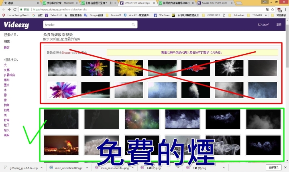The height and width of the screenshot is (172, 289).
Task: Open the Horse Racing Results bookmark
Action: [x=16, y=15]
